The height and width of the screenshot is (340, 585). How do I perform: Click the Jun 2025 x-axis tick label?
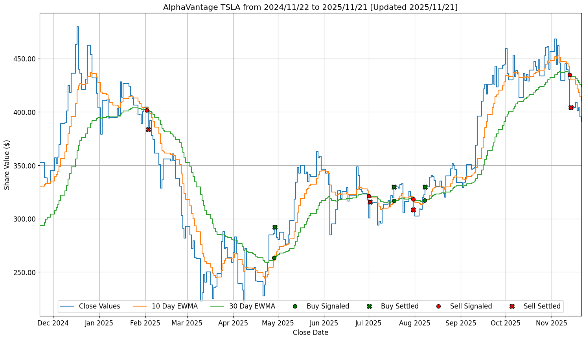point(324,323)
